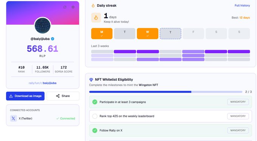Click the 2 / 3 progress count

pyautogui.click(x=248, y=92)
